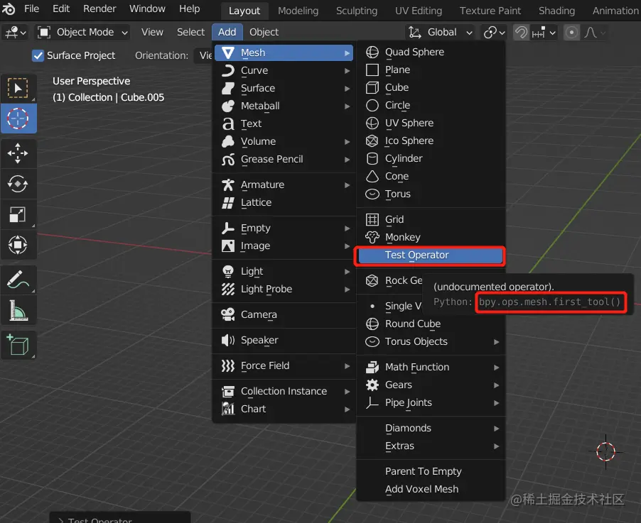Image resolution: width=641 pixels, height=523 pixels.
Task: Toggle the Surface Project checkbox
Action: [38, 55]
